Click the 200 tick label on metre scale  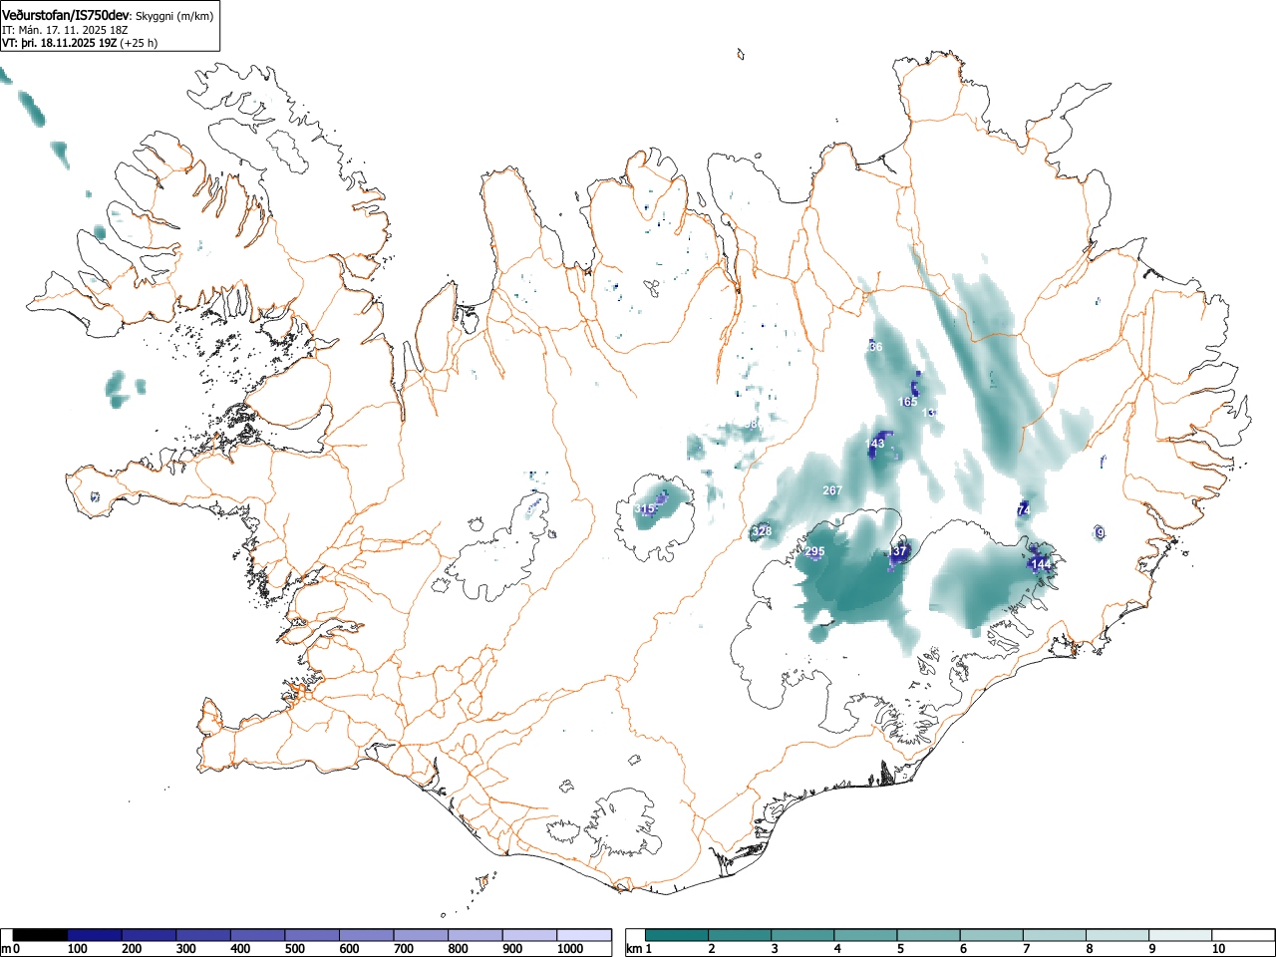131,949
